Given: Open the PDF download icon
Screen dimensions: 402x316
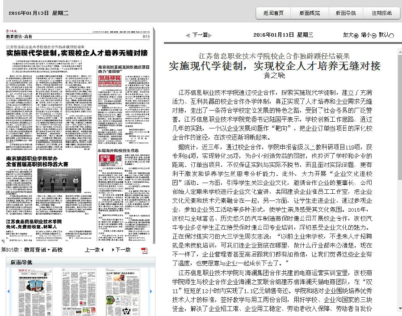Looking at the screenshot, I should pyautogui.click(x=144, y=250).
